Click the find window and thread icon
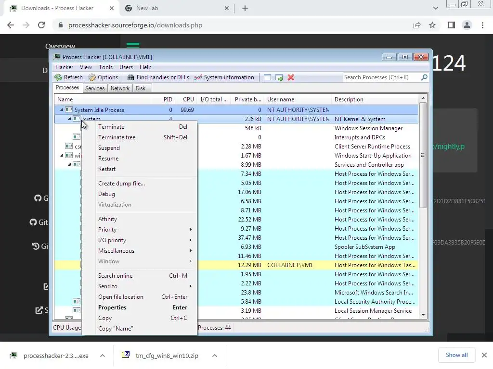493x369 pixels. pyautogui.click(x=279, y=77)
